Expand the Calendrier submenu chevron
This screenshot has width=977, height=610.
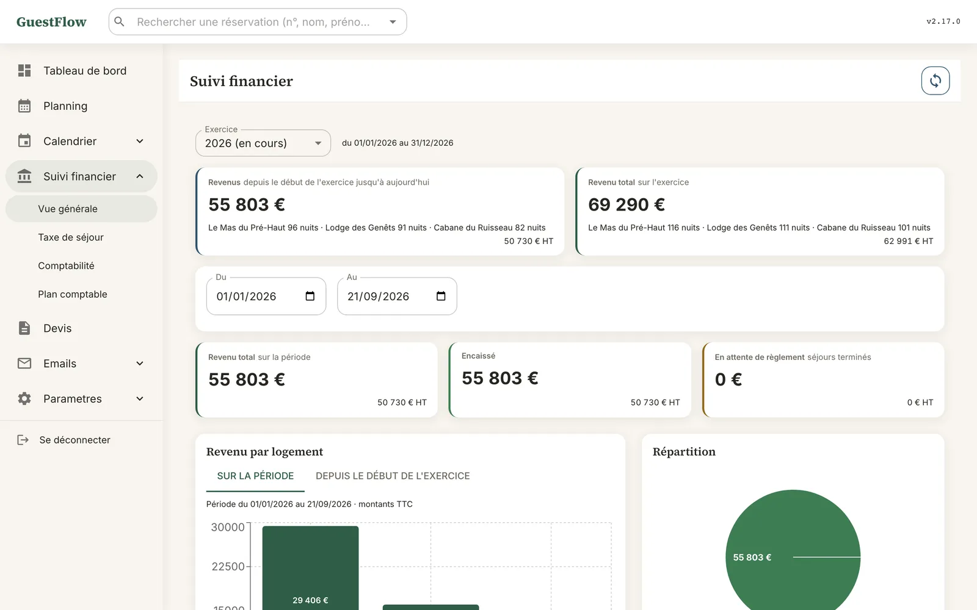click(140, 141)
